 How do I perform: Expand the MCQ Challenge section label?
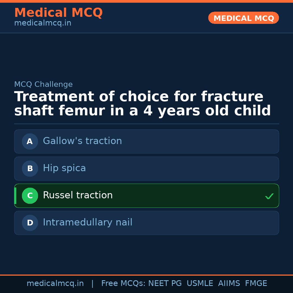coord(43,84)
